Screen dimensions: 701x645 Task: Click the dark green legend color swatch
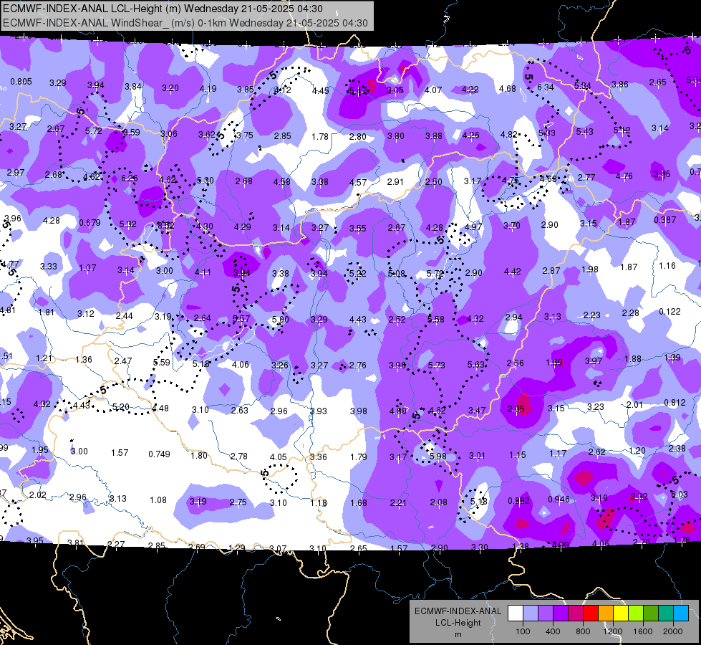(650, 613)
